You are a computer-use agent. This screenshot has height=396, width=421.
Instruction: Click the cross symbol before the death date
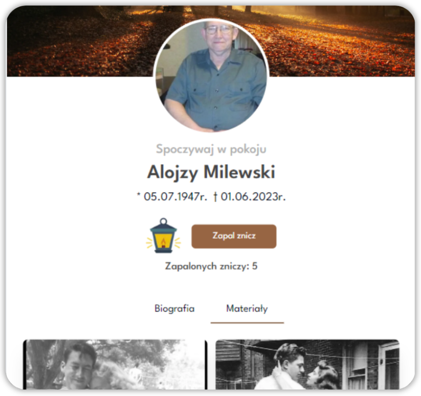point(215,197)
